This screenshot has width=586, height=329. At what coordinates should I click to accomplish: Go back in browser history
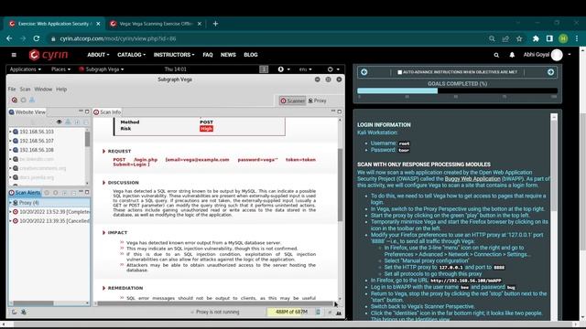(x=9, y=38)
